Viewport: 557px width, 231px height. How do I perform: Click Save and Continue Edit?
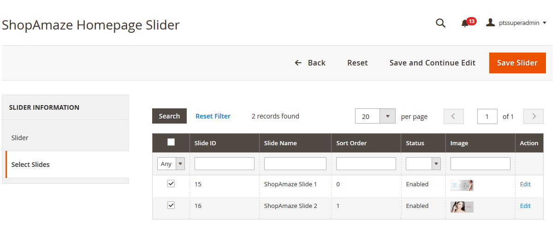[x=433, y=63]
